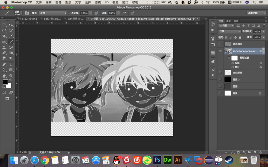Select the Horizontal Type tool

pos(11,64)
